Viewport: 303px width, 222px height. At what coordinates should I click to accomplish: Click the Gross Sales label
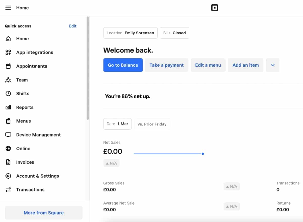(x=114, y=183)
